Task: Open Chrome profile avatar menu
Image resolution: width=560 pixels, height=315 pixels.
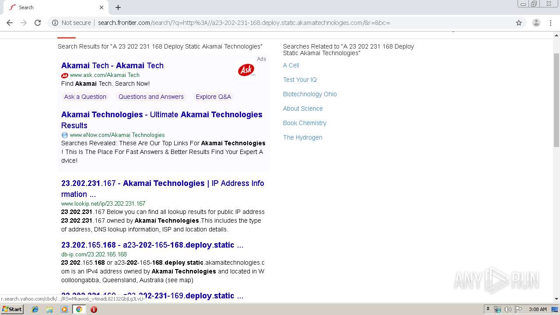Action: coord(536,23)
